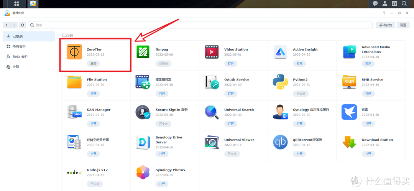Click 打开 under 存储空间分析器

tap(94, 154)
